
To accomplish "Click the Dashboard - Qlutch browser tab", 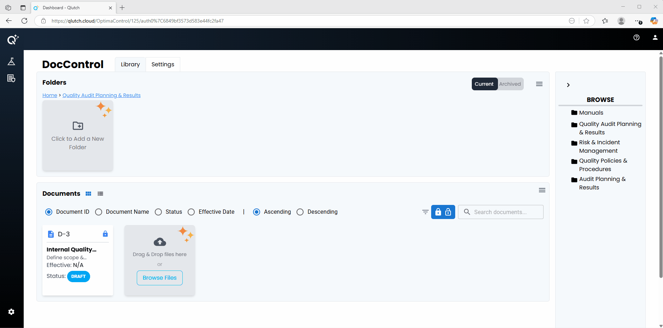I will (73, 8).
